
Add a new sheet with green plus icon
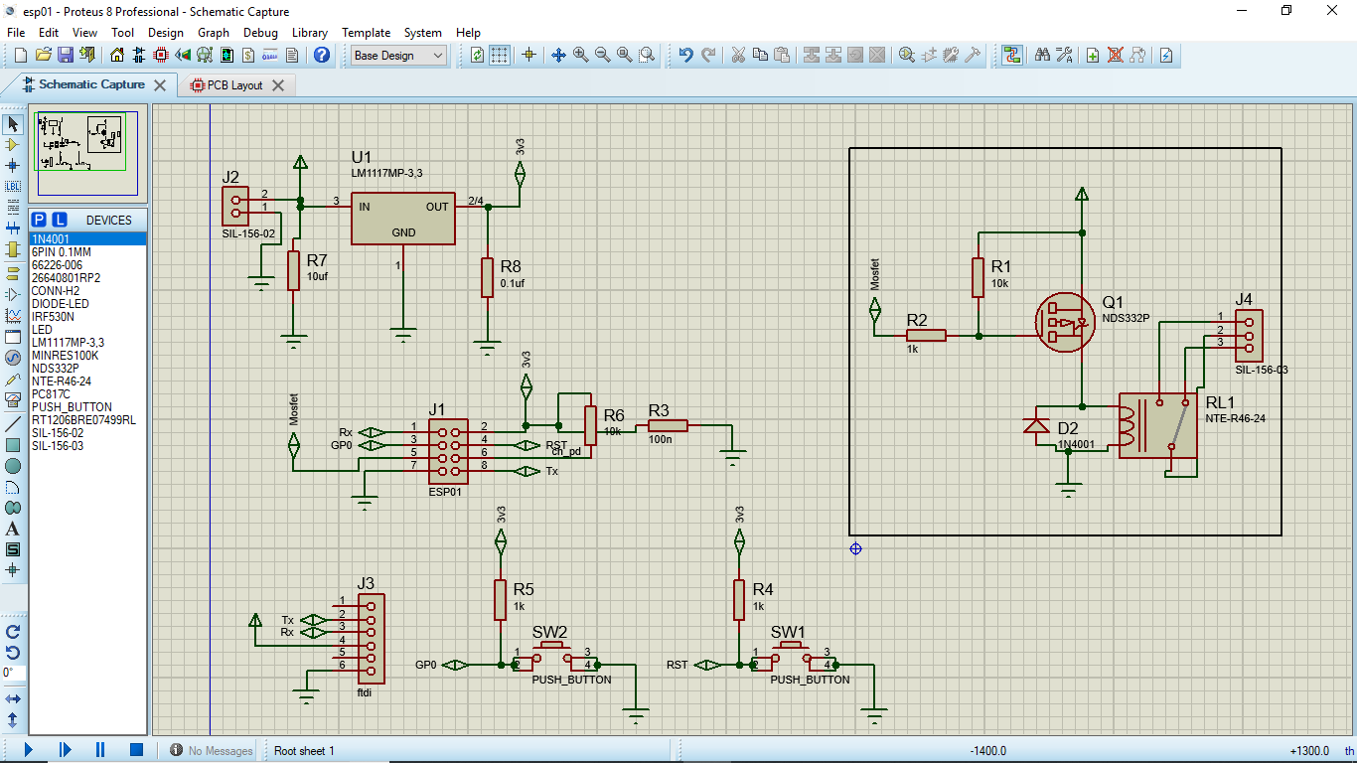click(1093, 56)
